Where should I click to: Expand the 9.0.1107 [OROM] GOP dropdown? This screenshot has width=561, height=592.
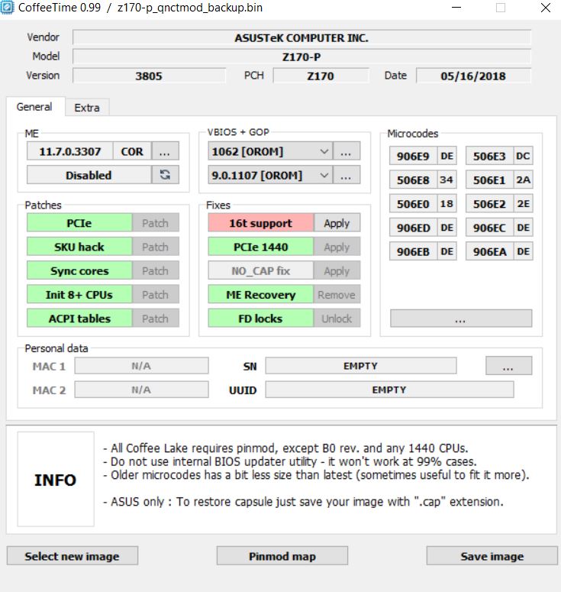pyautogui.click(x=324, y=175)
